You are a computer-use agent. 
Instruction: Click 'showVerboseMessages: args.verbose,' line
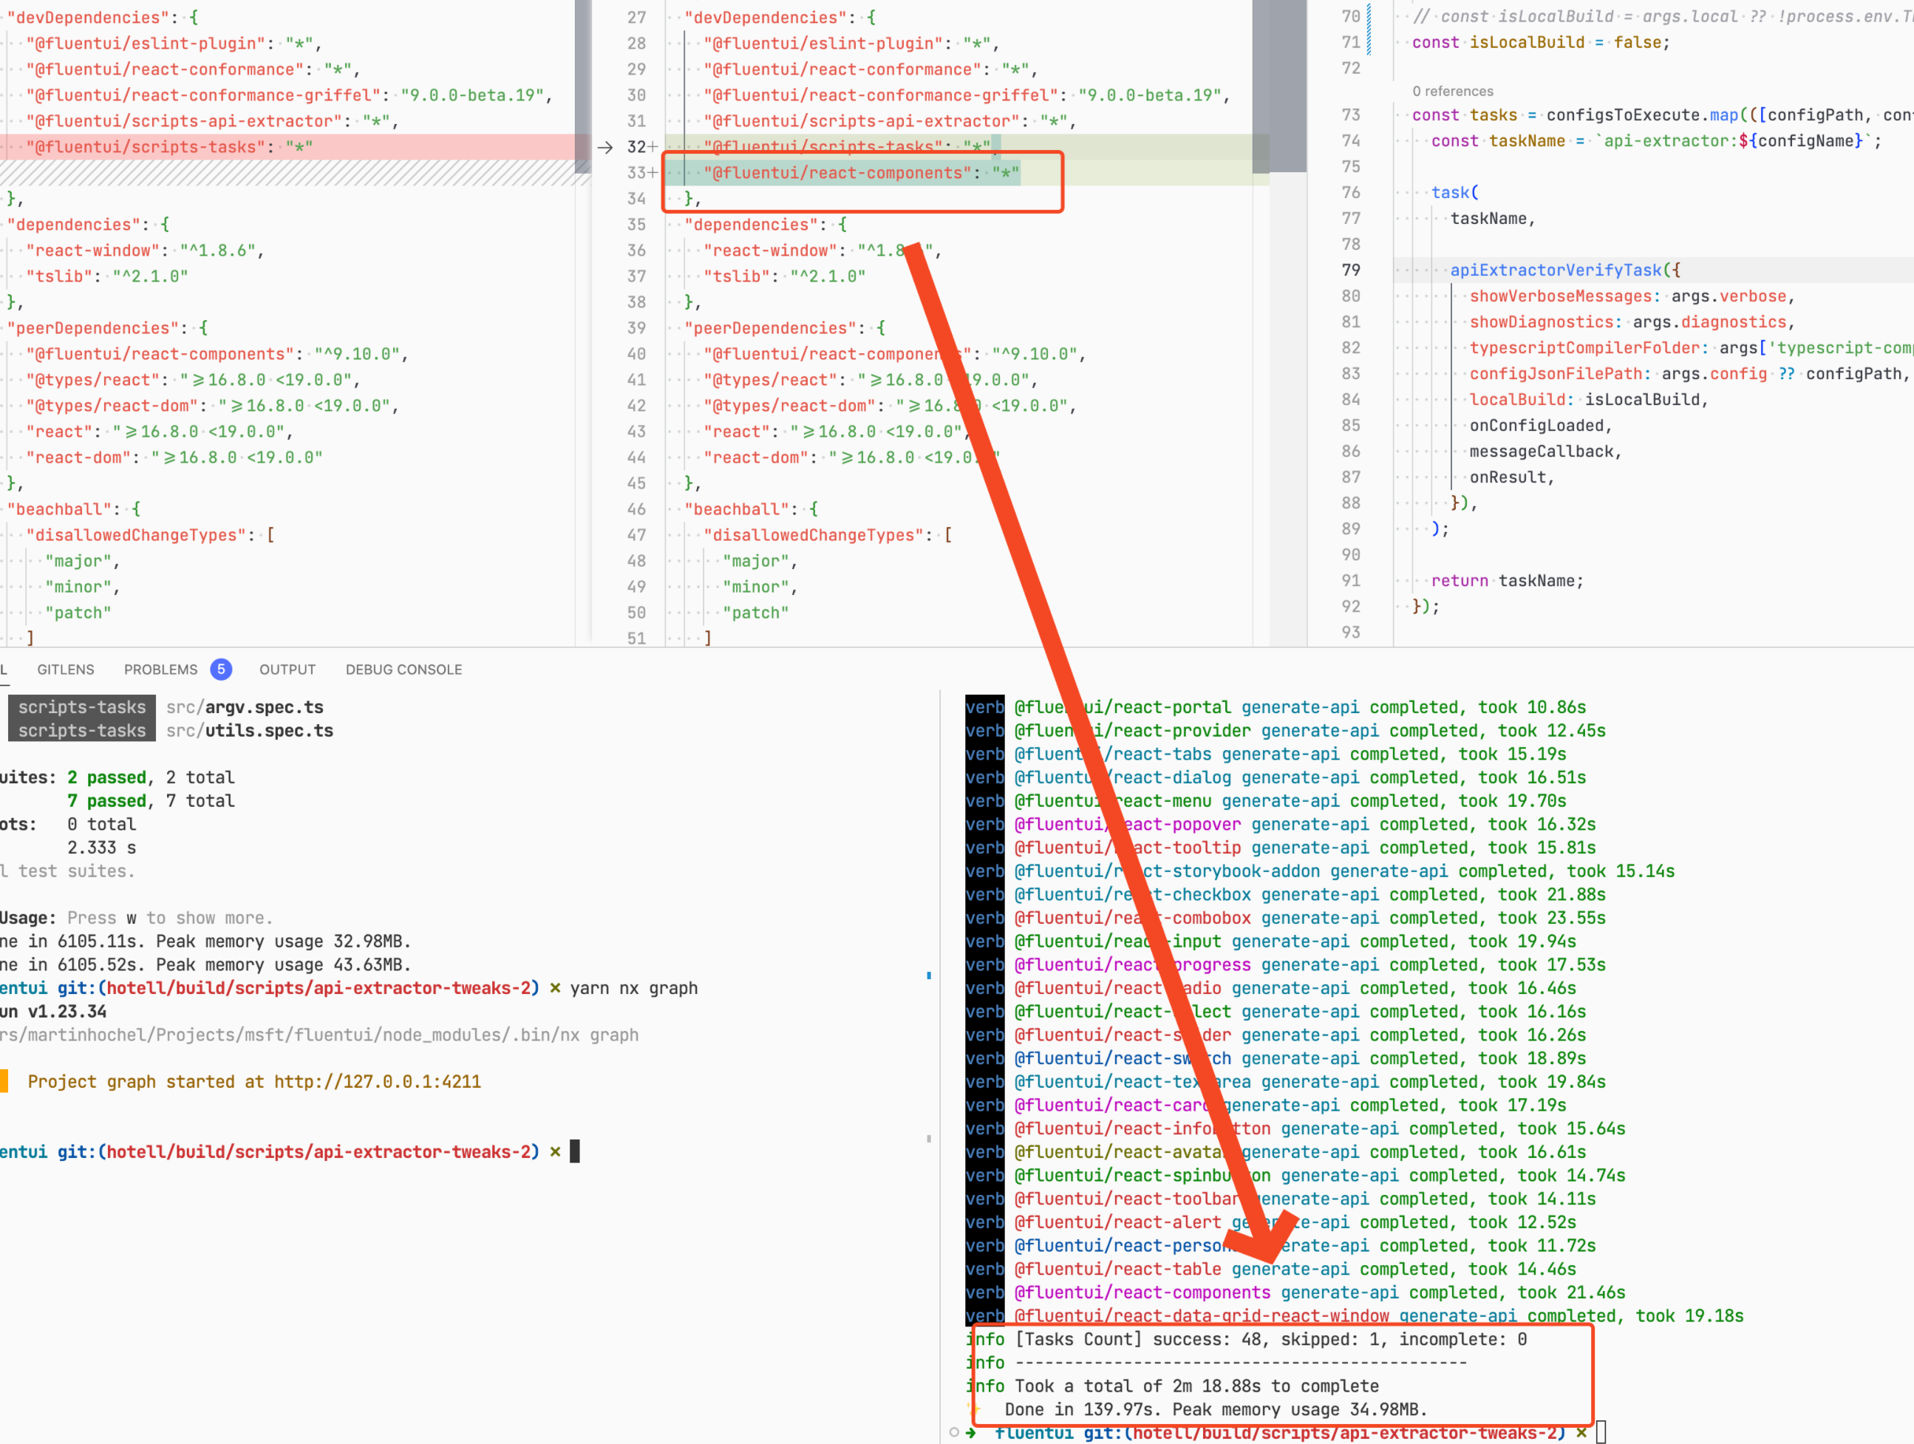pyautogui.click(x=1632, y=296)
